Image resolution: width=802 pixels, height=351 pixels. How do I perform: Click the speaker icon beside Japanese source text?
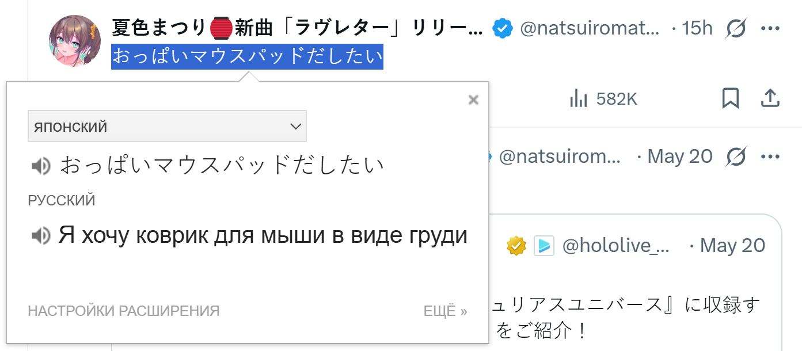(40, 166)
